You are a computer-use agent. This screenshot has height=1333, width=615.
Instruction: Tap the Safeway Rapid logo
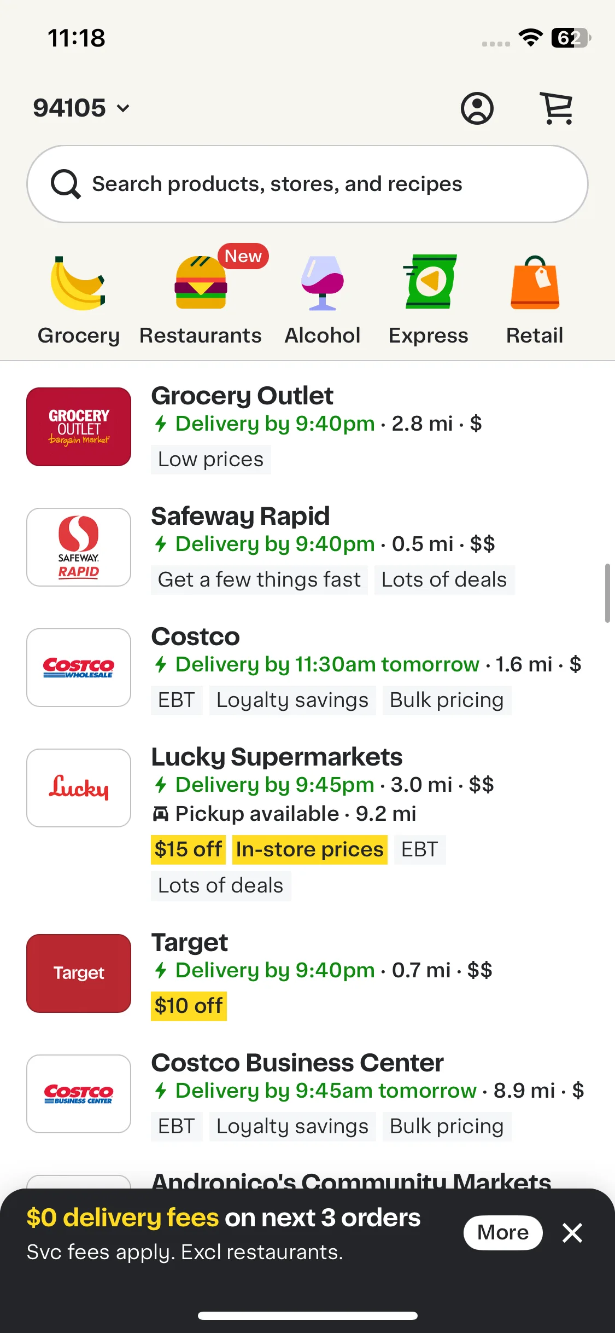[x=79, y=547]
